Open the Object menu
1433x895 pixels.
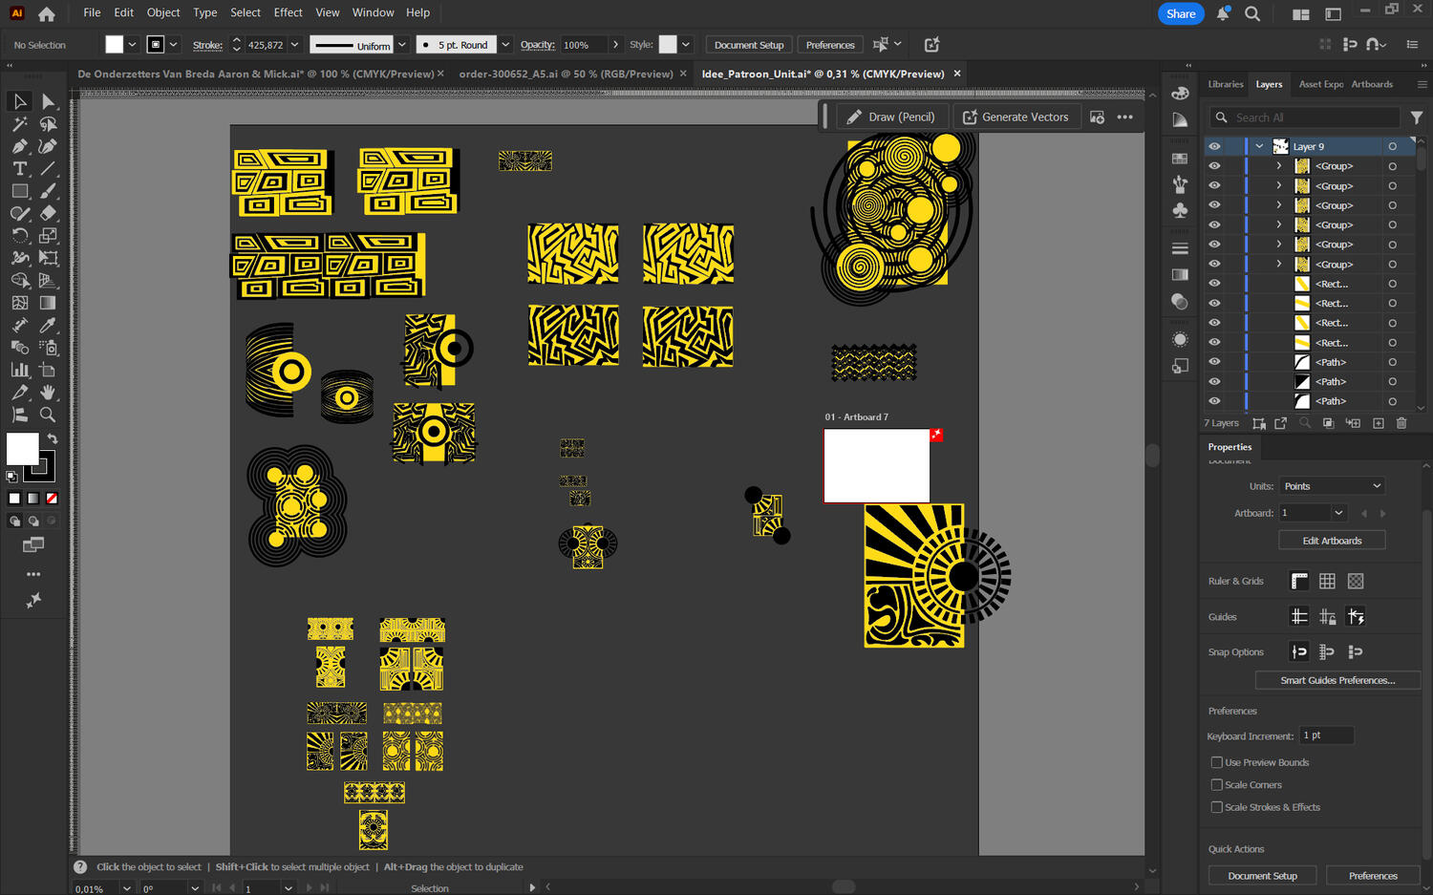[x=162, y=12]
